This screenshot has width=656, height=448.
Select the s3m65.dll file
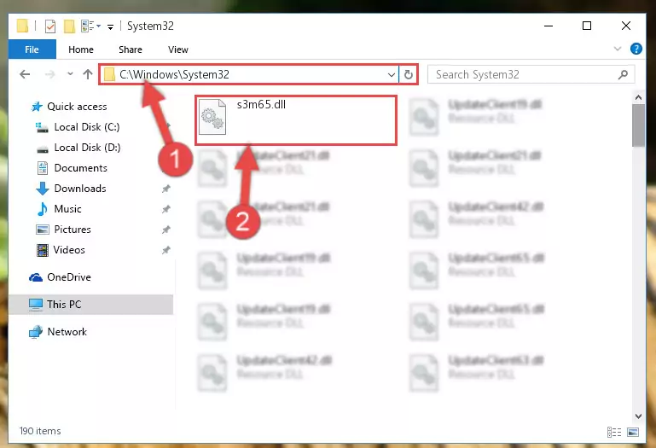[296, 120]
